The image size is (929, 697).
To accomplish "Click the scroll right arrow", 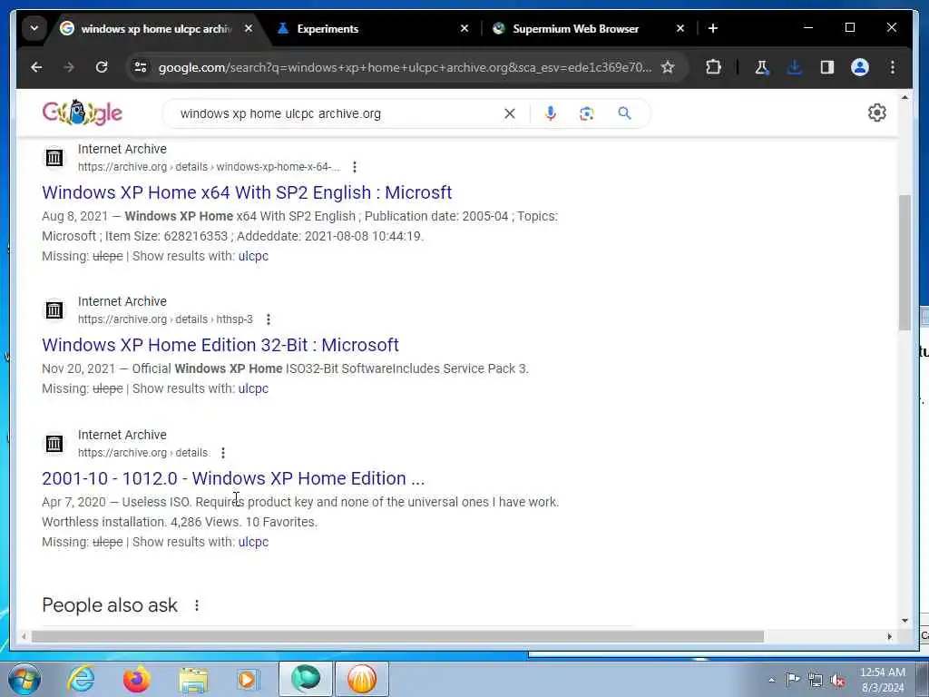I will click(x=889, y=636).
